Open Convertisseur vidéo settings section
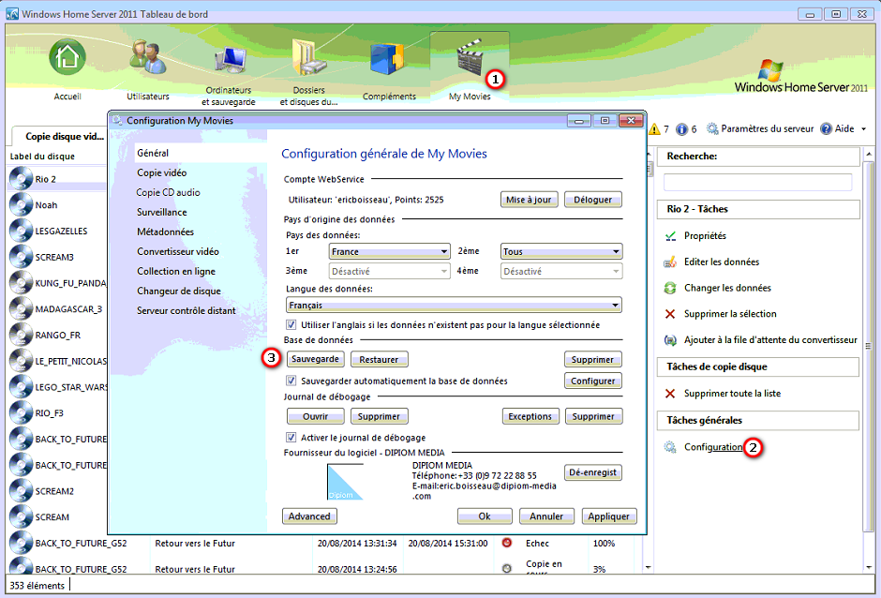The image size is (881, 598). click(178, 251)
